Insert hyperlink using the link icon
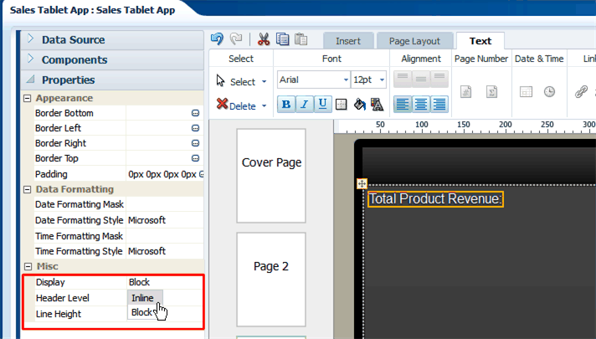The height and width of the screenshot is (339, 596). (x=580, y=92)
